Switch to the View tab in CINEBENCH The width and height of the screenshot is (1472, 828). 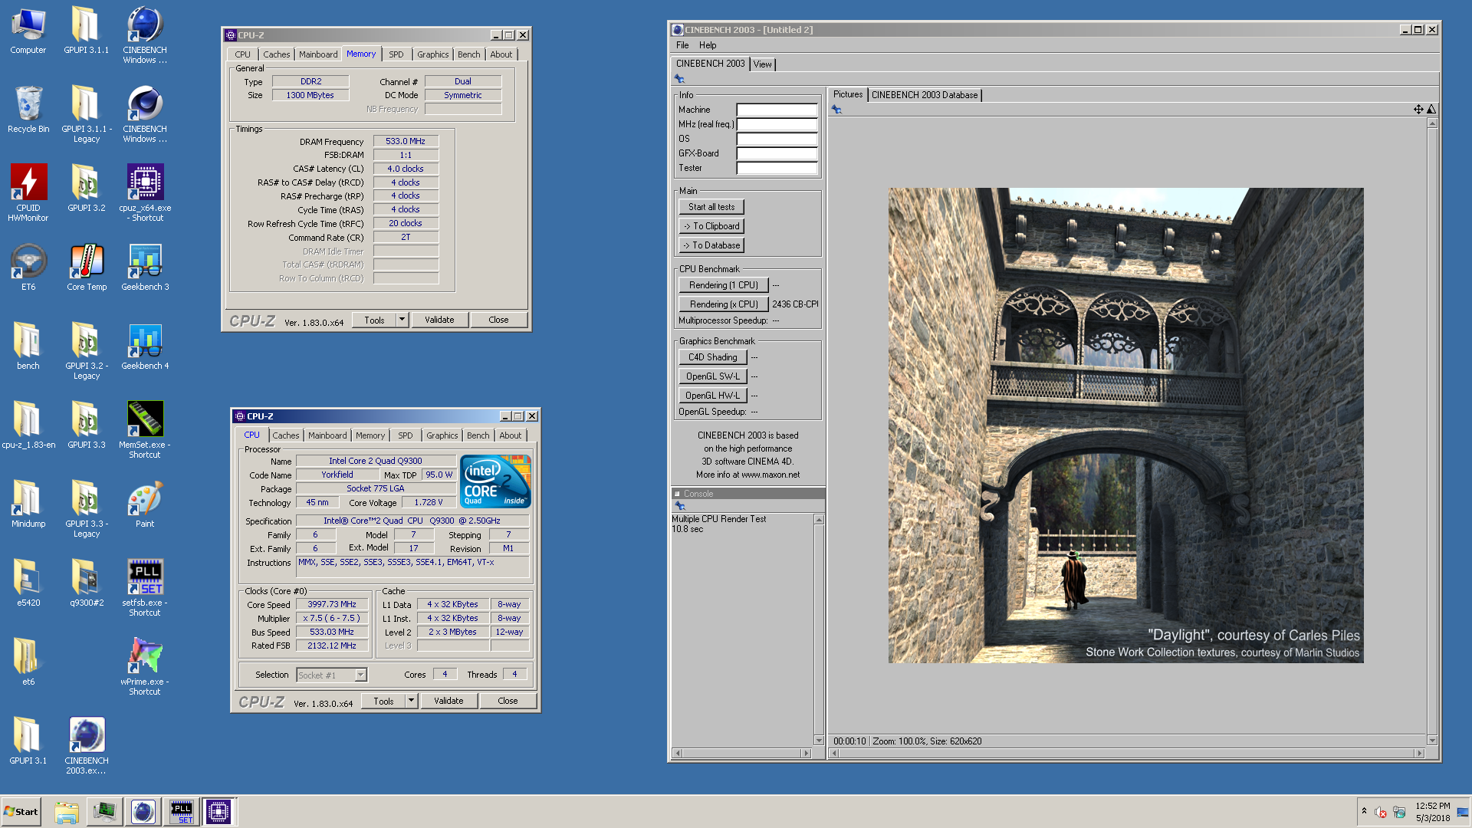click(763, 64)
